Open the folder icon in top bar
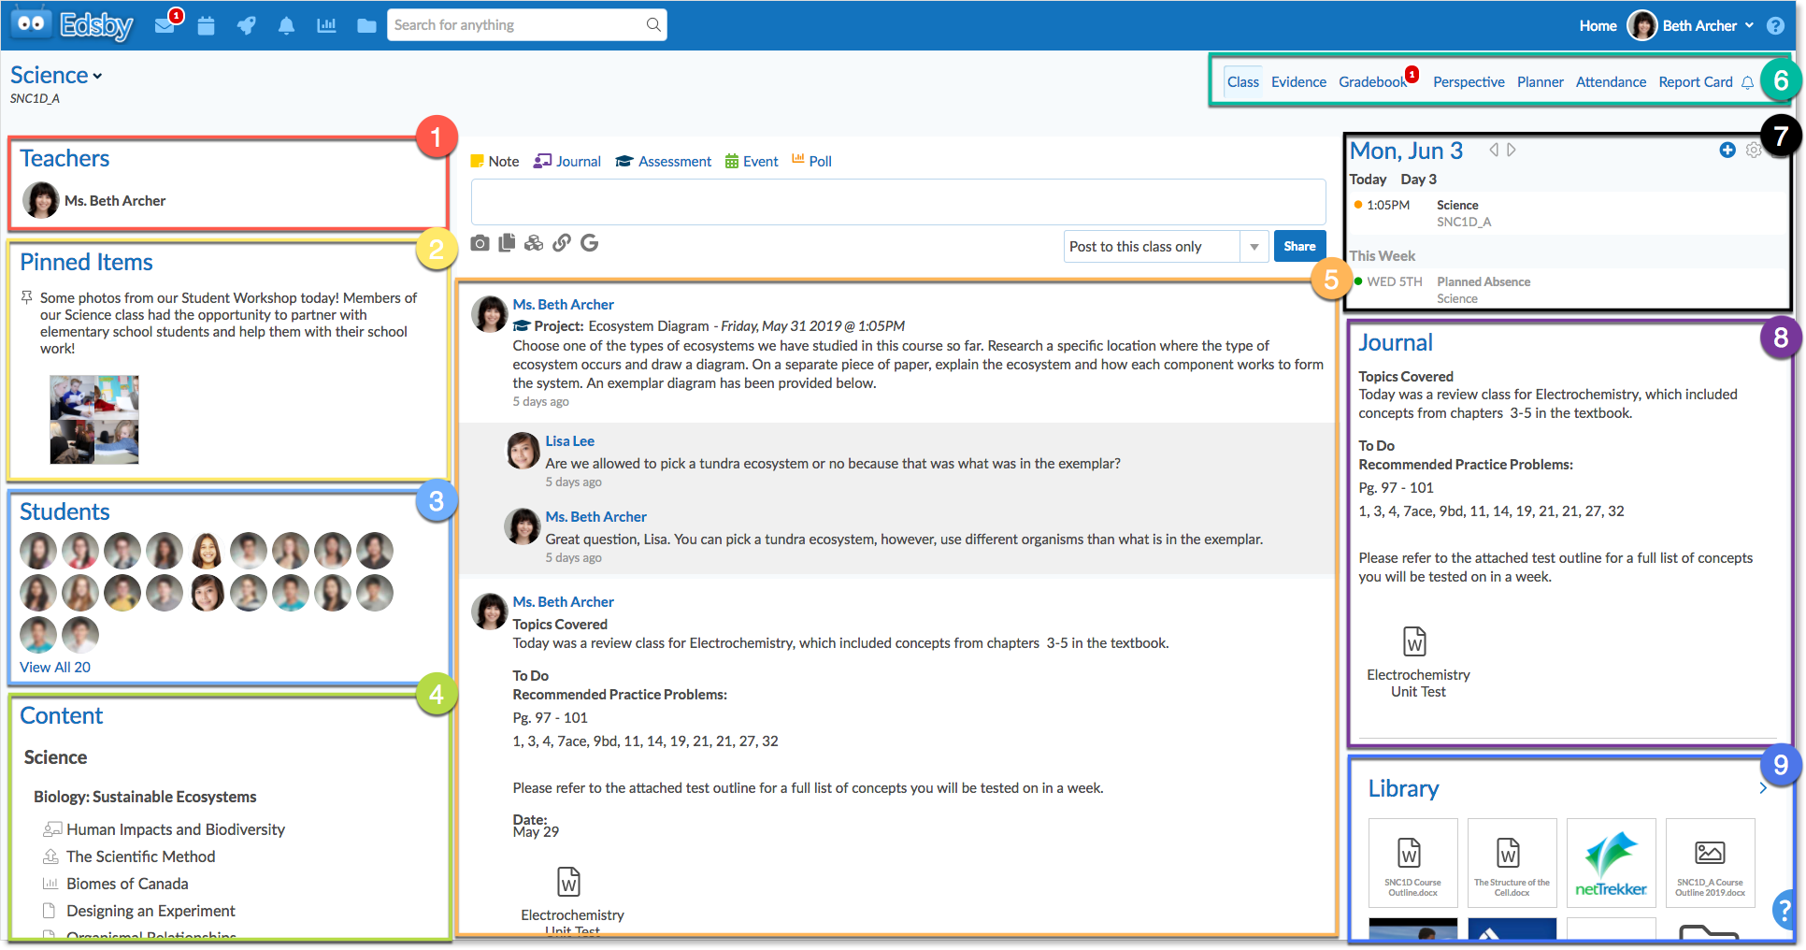Image resolution: width=1806 pixels, height=950 pixels. (x=366, y=25)
